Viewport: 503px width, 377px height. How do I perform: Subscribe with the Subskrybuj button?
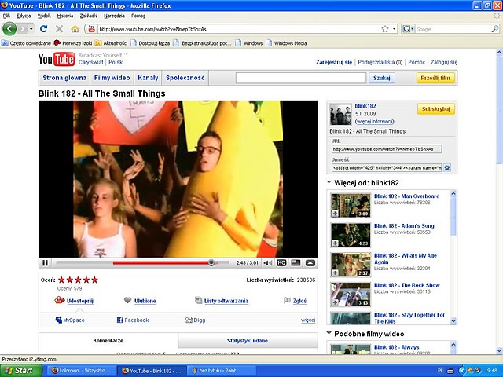[x=436, y=109]
